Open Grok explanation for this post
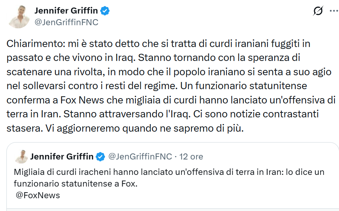 tap(318, 11)
